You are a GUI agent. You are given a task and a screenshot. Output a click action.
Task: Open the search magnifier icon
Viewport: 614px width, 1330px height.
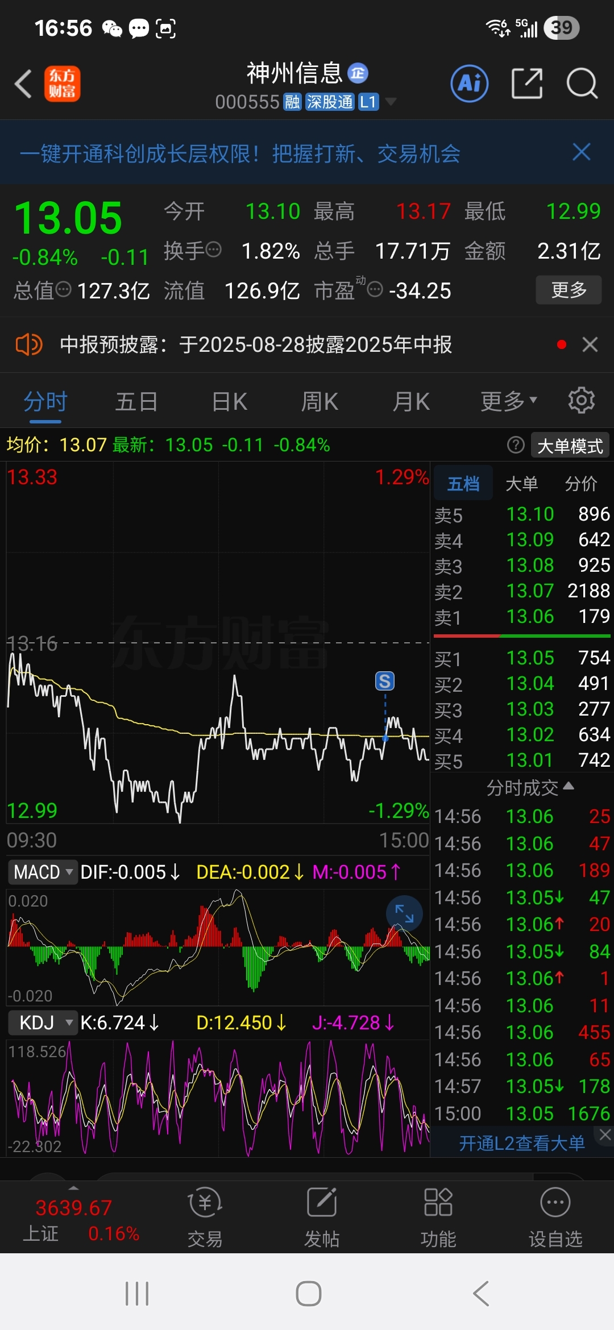582,84
